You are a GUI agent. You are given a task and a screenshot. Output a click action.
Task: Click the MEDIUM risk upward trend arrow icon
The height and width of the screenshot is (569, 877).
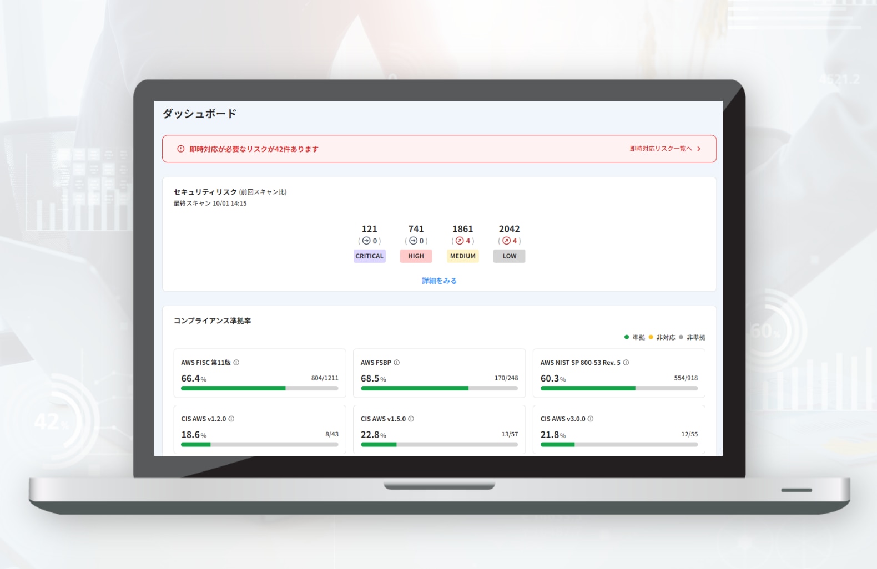(460, 241)
